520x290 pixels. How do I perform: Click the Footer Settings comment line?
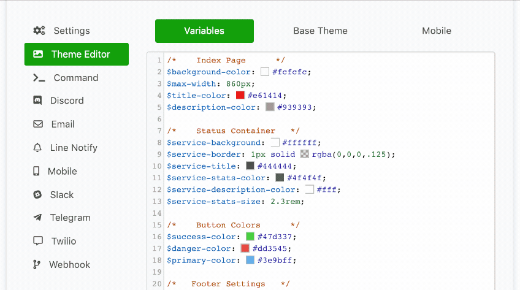pyautogui.click(x=228, y=284)
